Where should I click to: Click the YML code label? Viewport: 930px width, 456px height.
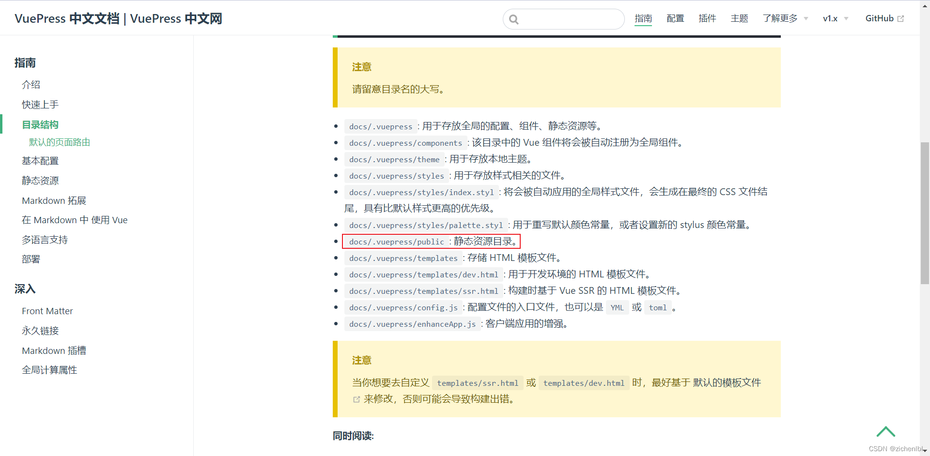pyautogui.click(x=617, y=307)
